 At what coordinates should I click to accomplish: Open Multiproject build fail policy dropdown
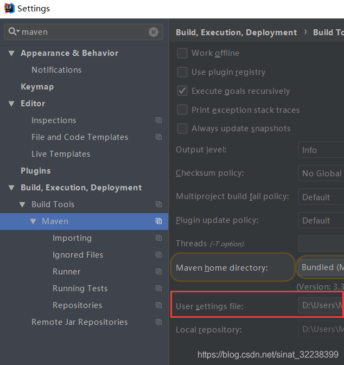pyautogui.click(x=321, y=197)
